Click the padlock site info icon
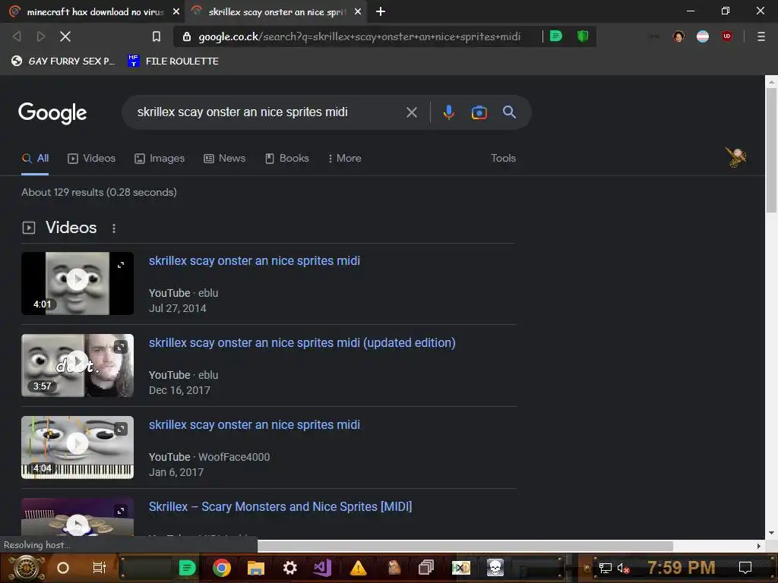Image resolution: width=778 pixels, height=583 pixels. (x=187, y=36)
